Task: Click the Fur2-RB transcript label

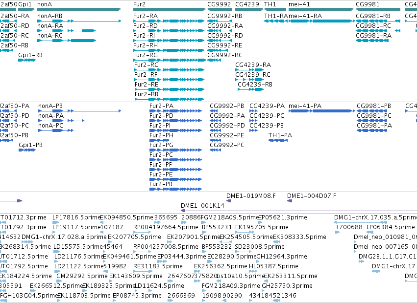Action: click(x=147, y=94)
